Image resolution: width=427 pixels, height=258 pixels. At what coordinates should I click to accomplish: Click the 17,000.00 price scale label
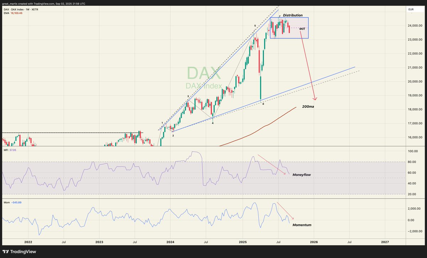coord(415,123)
